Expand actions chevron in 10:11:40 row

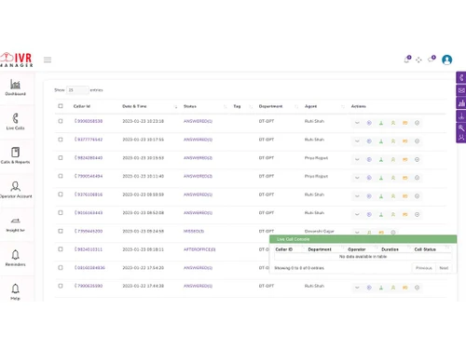pos(357,178)
